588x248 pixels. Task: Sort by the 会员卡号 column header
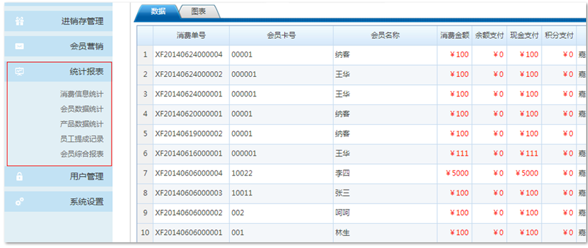(281, 36)
